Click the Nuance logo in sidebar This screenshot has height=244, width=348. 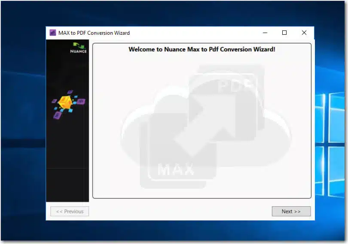point(78,48)
